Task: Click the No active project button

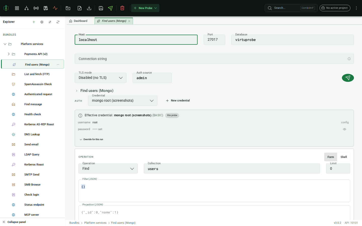Action: click(335, 8)
